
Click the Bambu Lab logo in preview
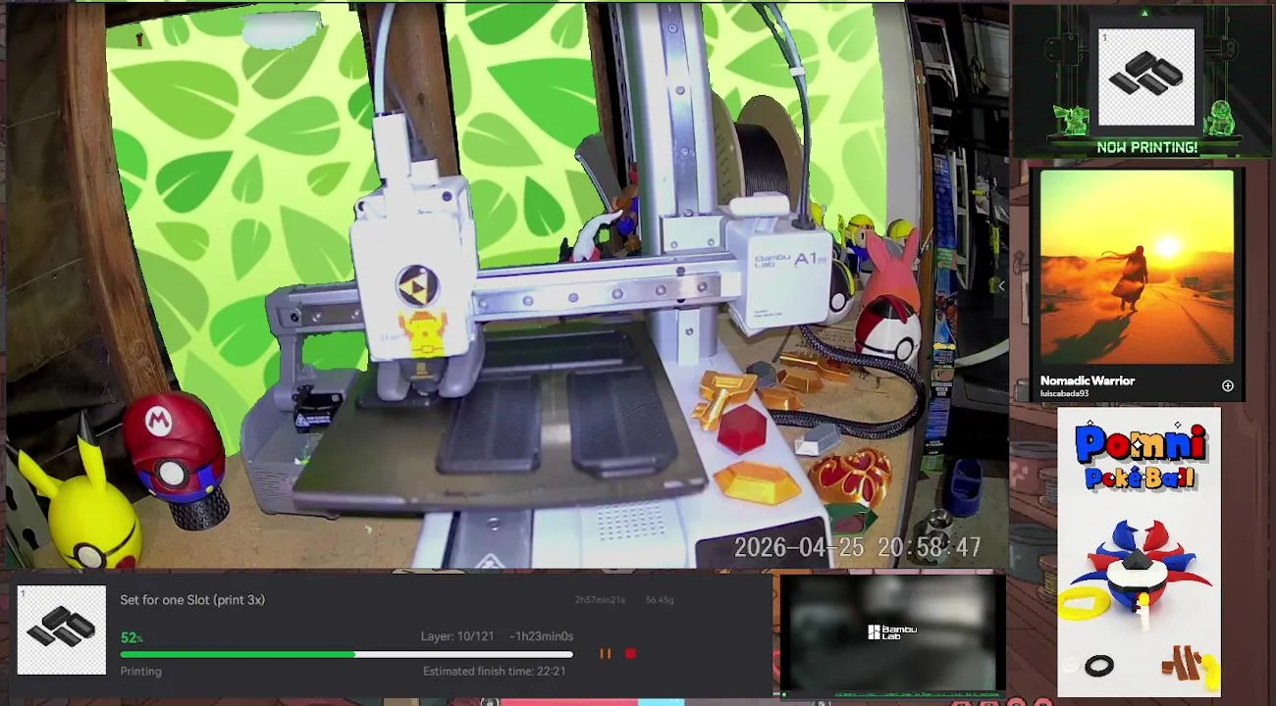click(x=892, y=632)
